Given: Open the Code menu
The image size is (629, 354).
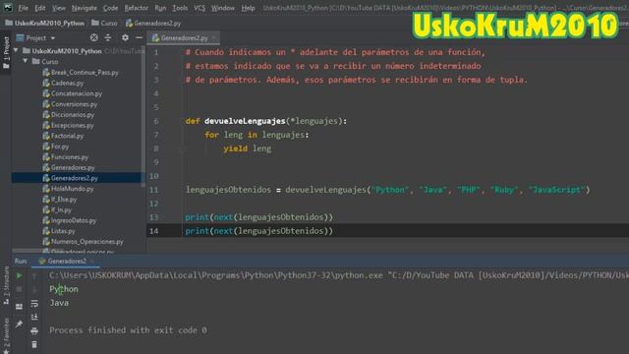Looking at the screenshot, I should [x=110, y=8].
